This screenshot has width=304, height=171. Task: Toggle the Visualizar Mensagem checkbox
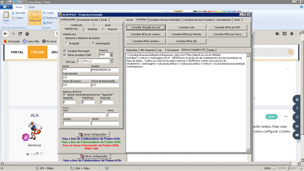tap(65, 51)
